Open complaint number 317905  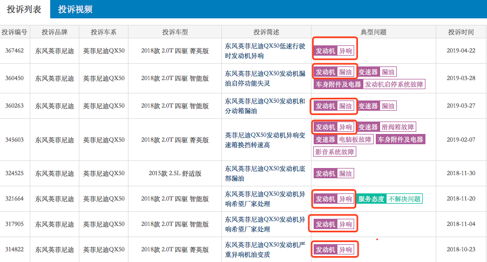tap(14, 224)
